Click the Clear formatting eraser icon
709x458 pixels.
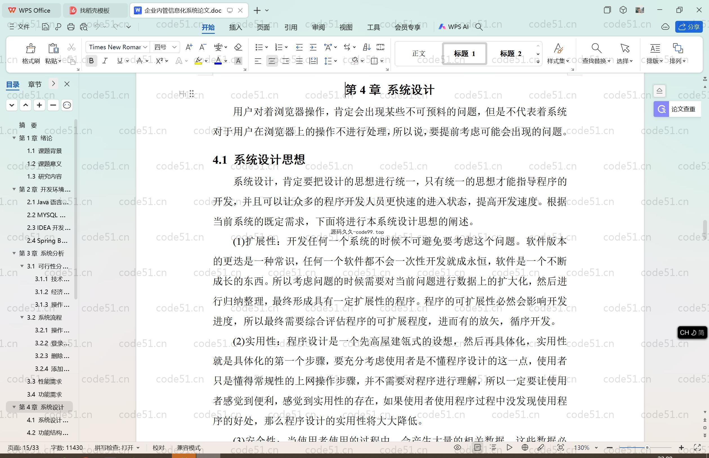(x=238, y=47)
